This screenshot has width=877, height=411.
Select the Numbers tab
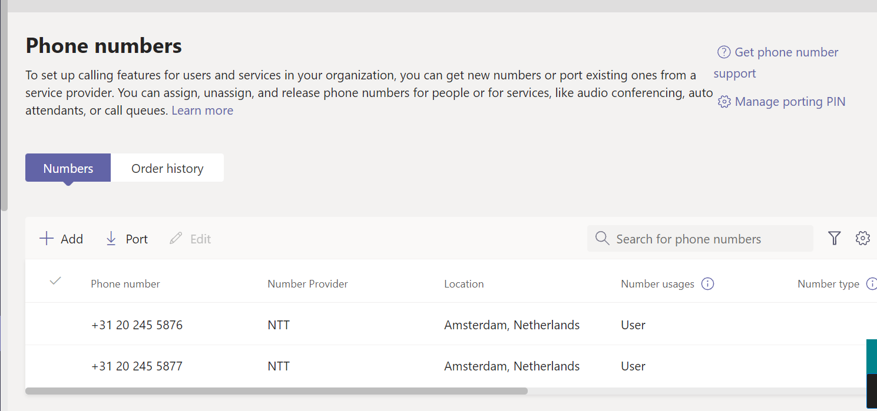coord(68,168)
